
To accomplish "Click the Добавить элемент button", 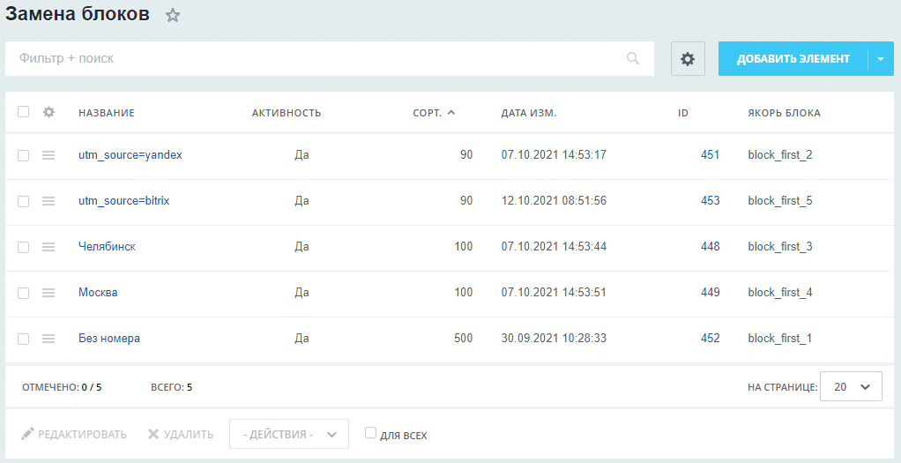I will tap(793, 59).
